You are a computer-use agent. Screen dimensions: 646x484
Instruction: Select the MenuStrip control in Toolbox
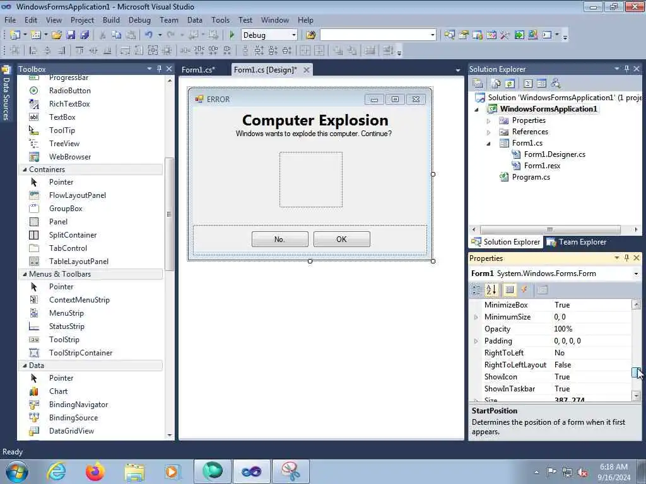click(66, 313)
